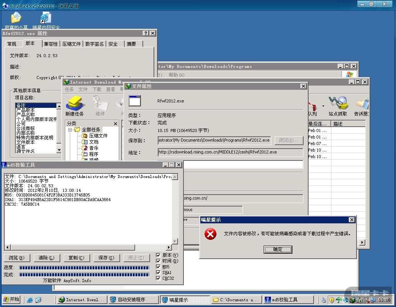Open the dropdown arrow next to 队列
This screenshot has width=396, height=307.
point(323,106)
